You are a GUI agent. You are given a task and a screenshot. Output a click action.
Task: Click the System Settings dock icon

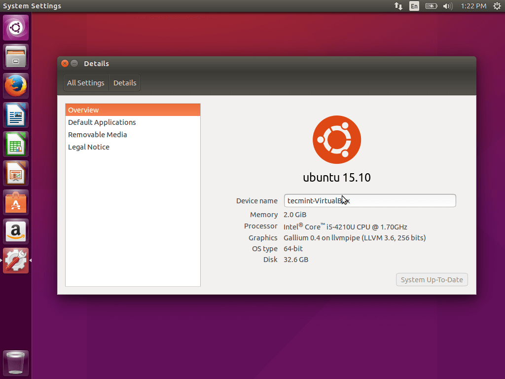point(16,261)
